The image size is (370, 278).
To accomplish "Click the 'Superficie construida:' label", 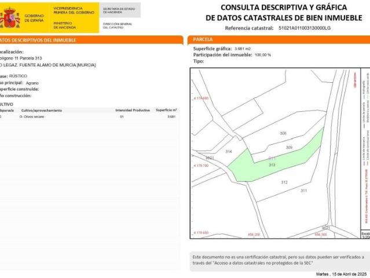I will coord(19,89).
